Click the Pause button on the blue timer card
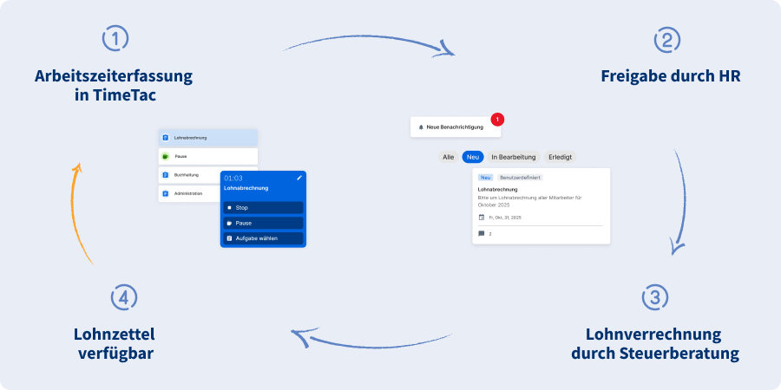 point(263,223)
